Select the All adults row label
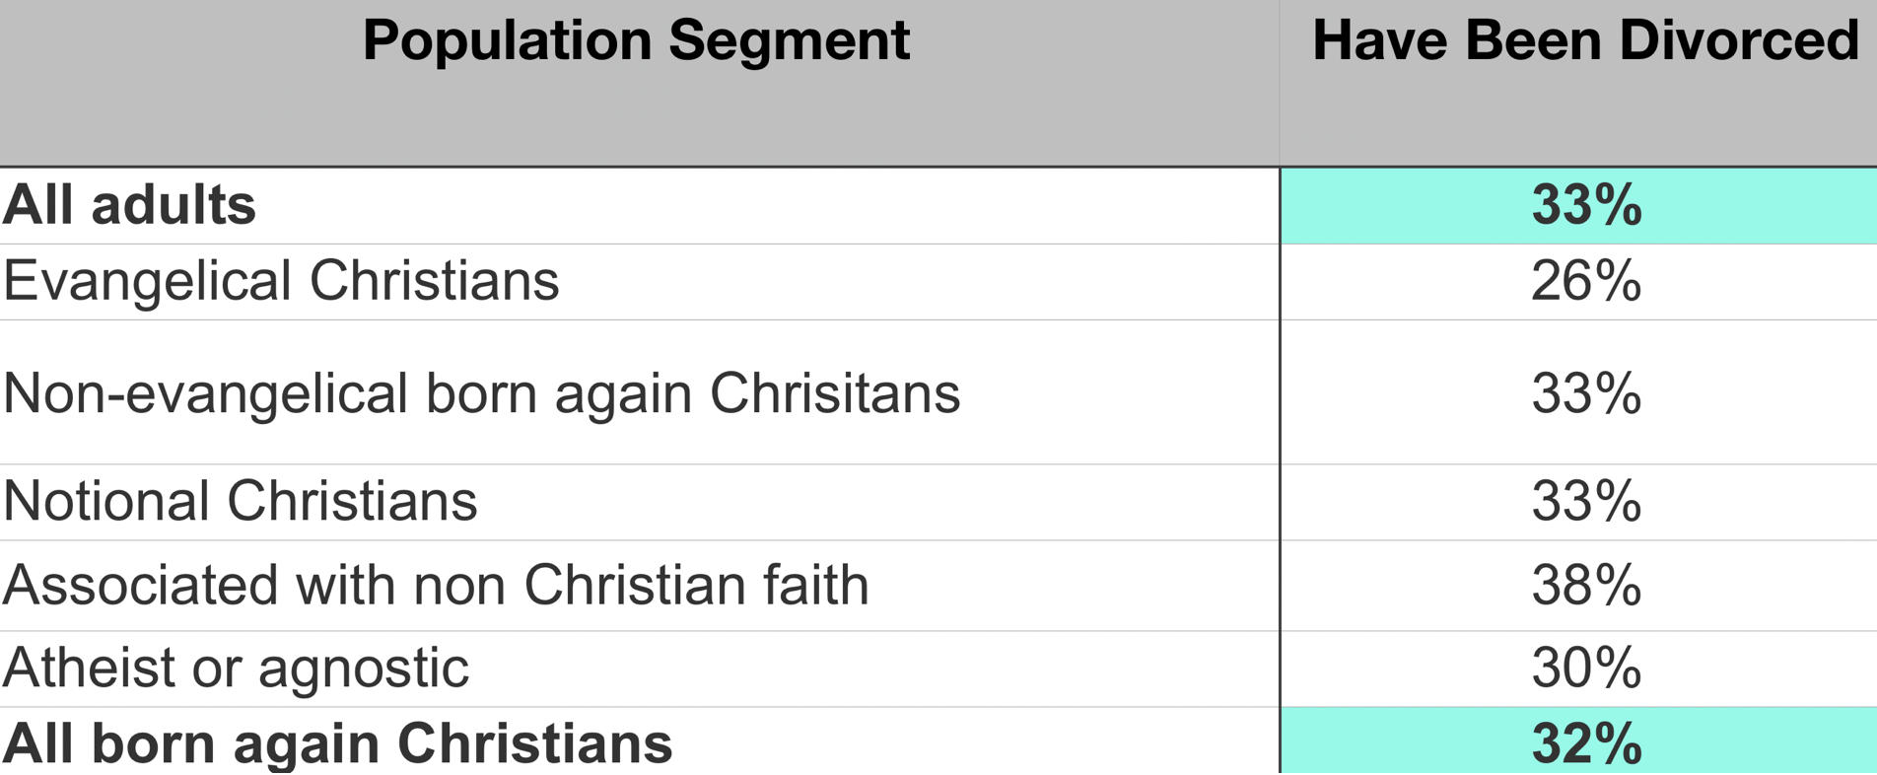 (x=129, y=205)
